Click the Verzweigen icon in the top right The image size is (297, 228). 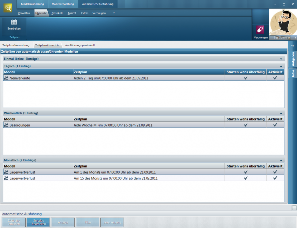tap(260, 30)
